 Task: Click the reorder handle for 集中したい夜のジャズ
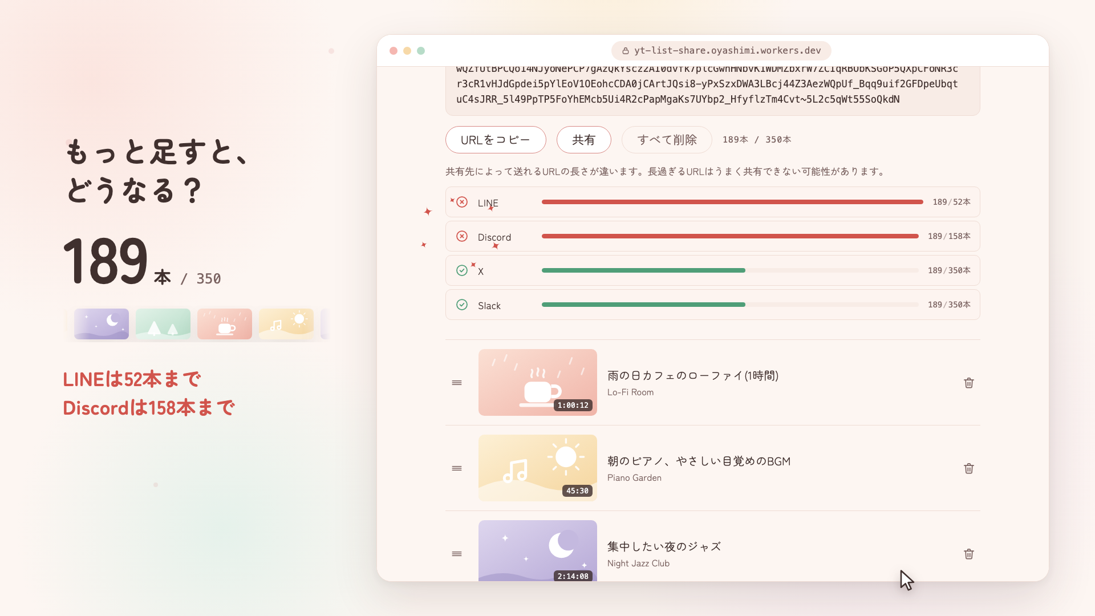[x=457, y=554]
